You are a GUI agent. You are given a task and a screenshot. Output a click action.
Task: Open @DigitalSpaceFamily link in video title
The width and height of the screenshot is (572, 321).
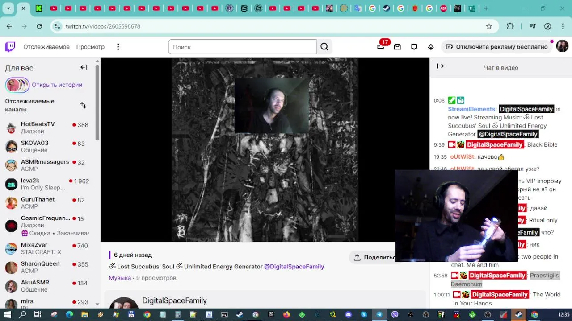tap(294, 267)
